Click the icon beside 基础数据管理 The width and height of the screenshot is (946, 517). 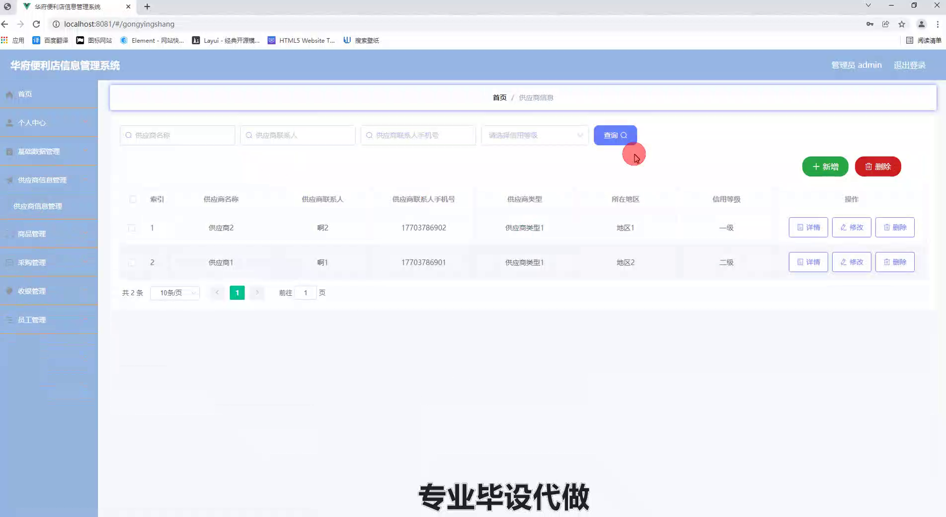pos(9,152)
